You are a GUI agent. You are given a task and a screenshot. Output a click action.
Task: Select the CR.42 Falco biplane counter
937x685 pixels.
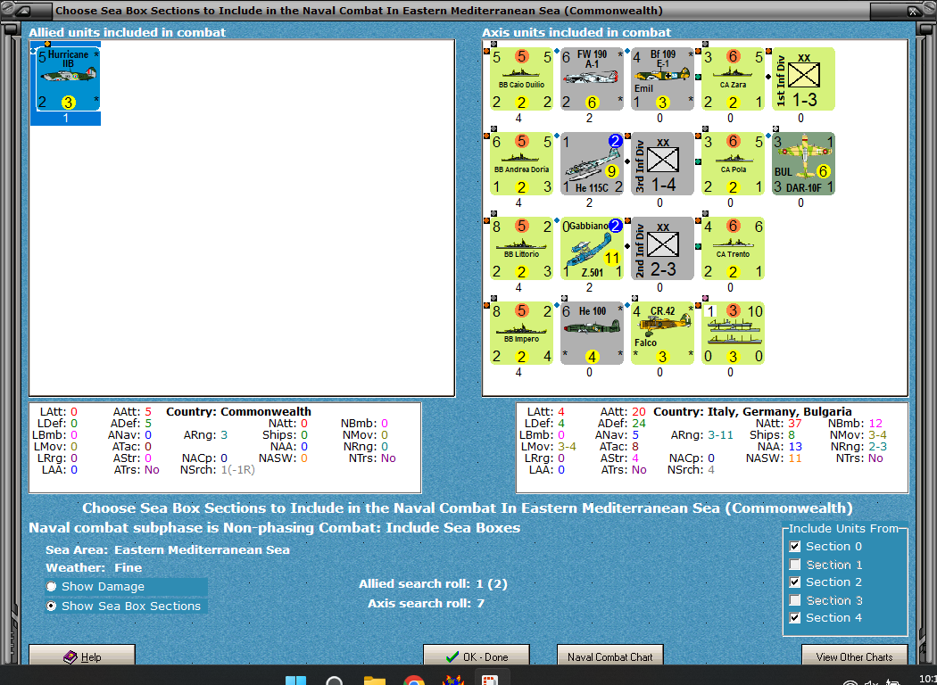[662, 334]
